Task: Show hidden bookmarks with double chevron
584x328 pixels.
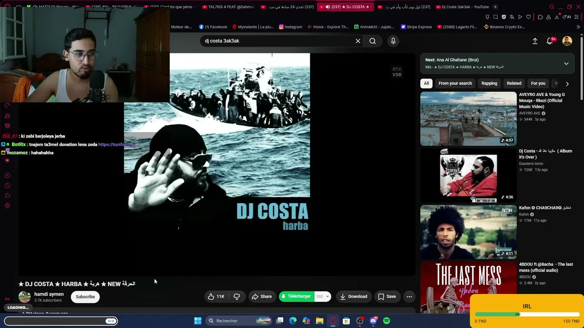Action: [578, 27]
